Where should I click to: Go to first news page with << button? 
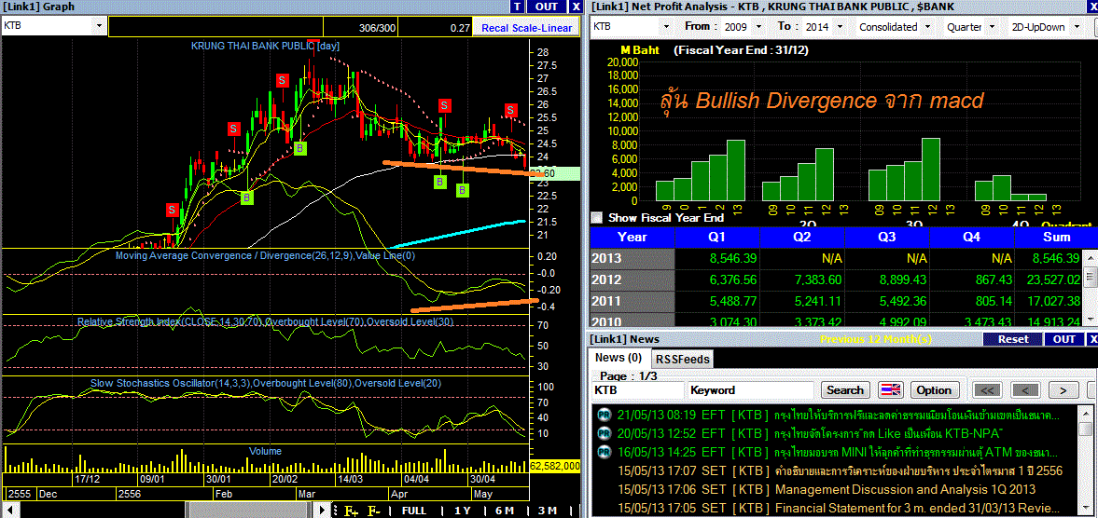tap(986, 390)
